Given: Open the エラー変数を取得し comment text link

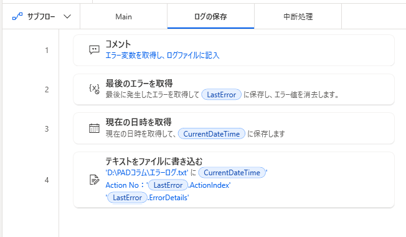Looking at the screenshot, I should 163,56.
